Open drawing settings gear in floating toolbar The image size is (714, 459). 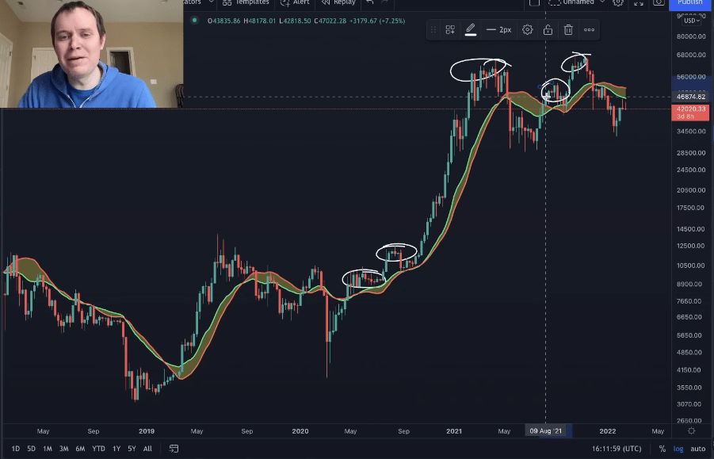(527, 30)
